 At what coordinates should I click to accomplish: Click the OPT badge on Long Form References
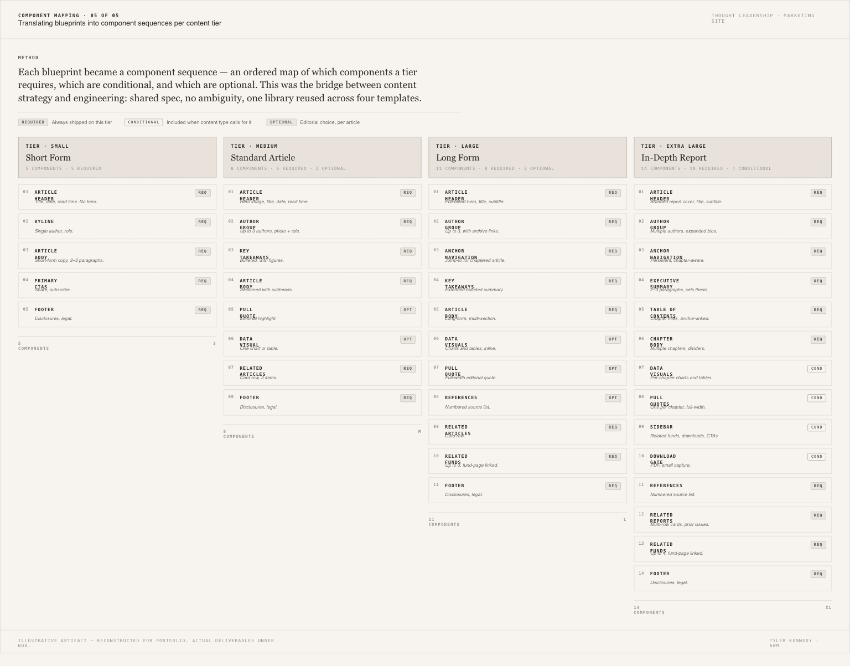point(613,398)
